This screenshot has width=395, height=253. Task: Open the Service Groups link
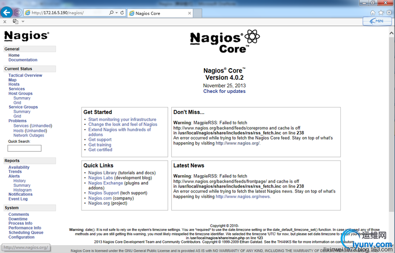point(23,107)
